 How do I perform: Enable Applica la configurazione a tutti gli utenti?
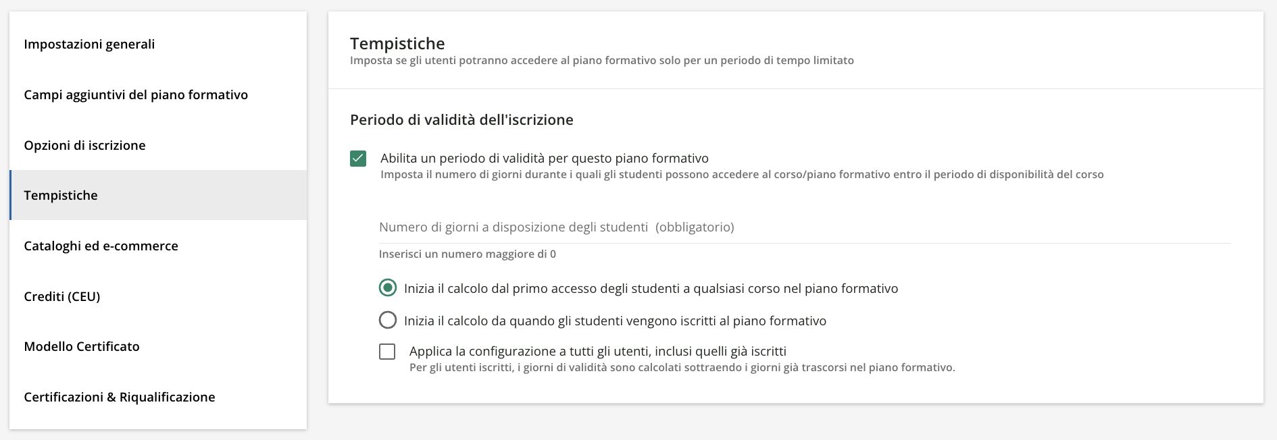[388, 352]
